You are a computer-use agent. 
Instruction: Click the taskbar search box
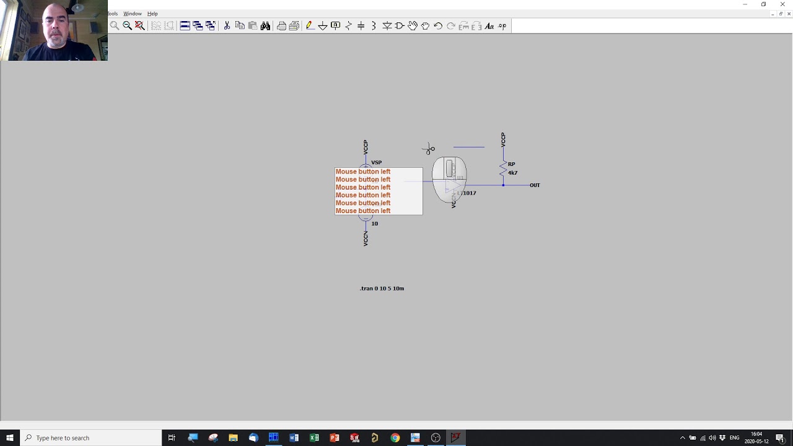tap(91, 438)
